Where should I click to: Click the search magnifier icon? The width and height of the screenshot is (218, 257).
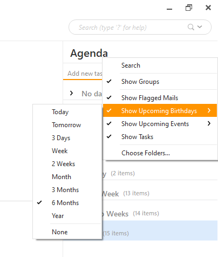(191, 27)
